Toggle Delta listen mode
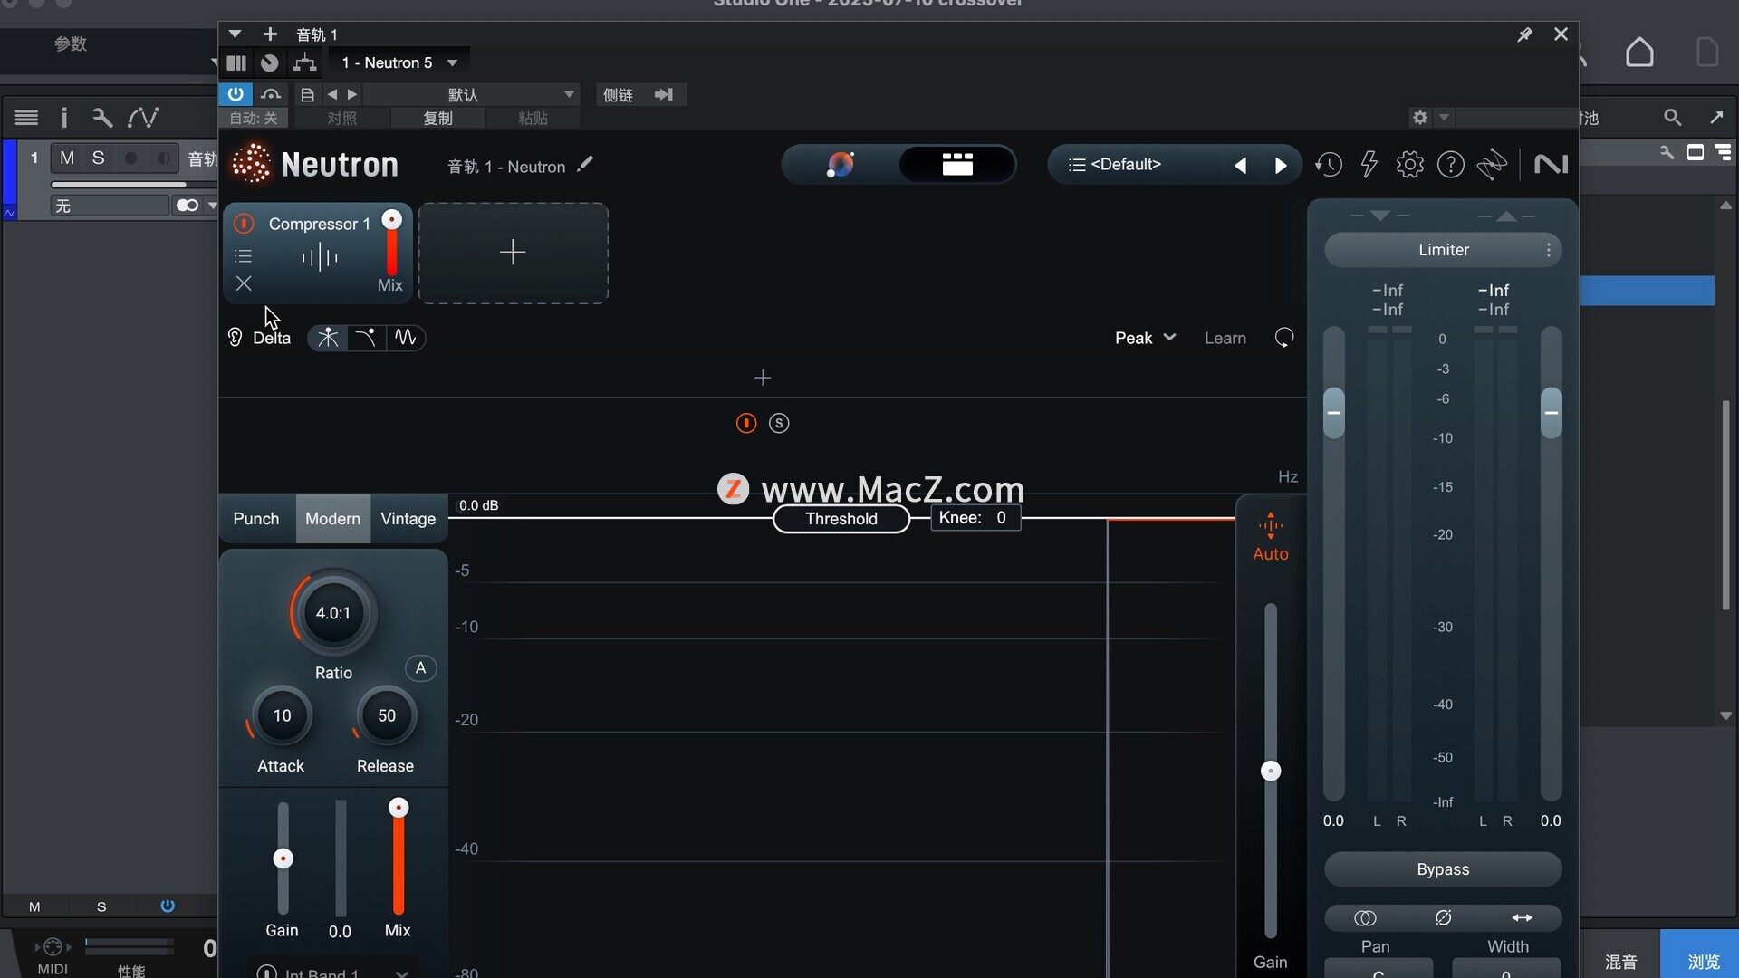 pos(259,338)
